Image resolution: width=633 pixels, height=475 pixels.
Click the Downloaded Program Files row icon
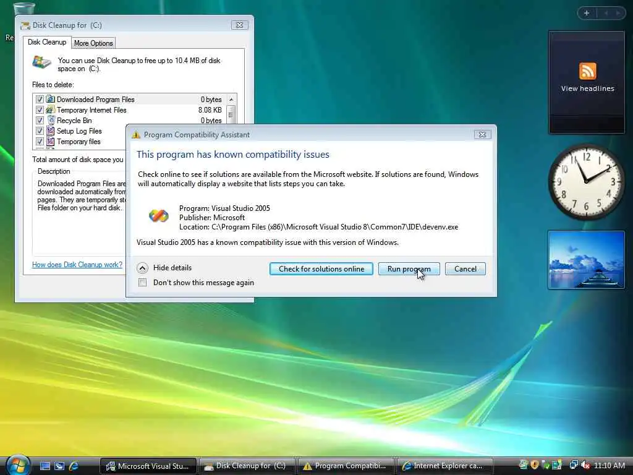tap(50, 99)
